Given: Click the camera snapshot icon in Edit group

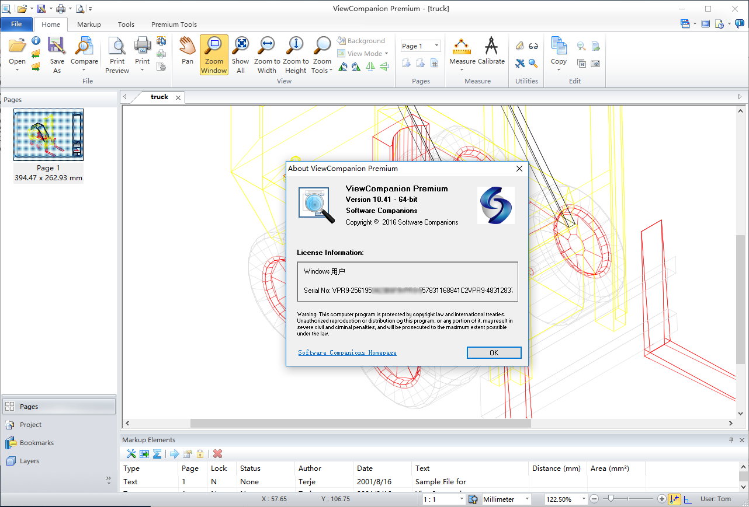Looking at the screenshot, I should coord(595,63).
